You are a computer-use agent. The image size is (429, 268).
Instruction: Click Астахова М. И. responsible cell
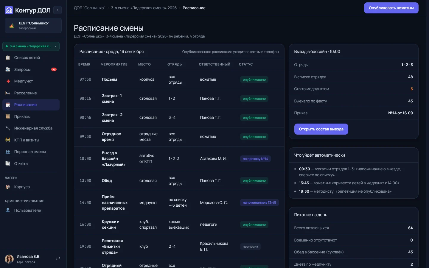213,159
